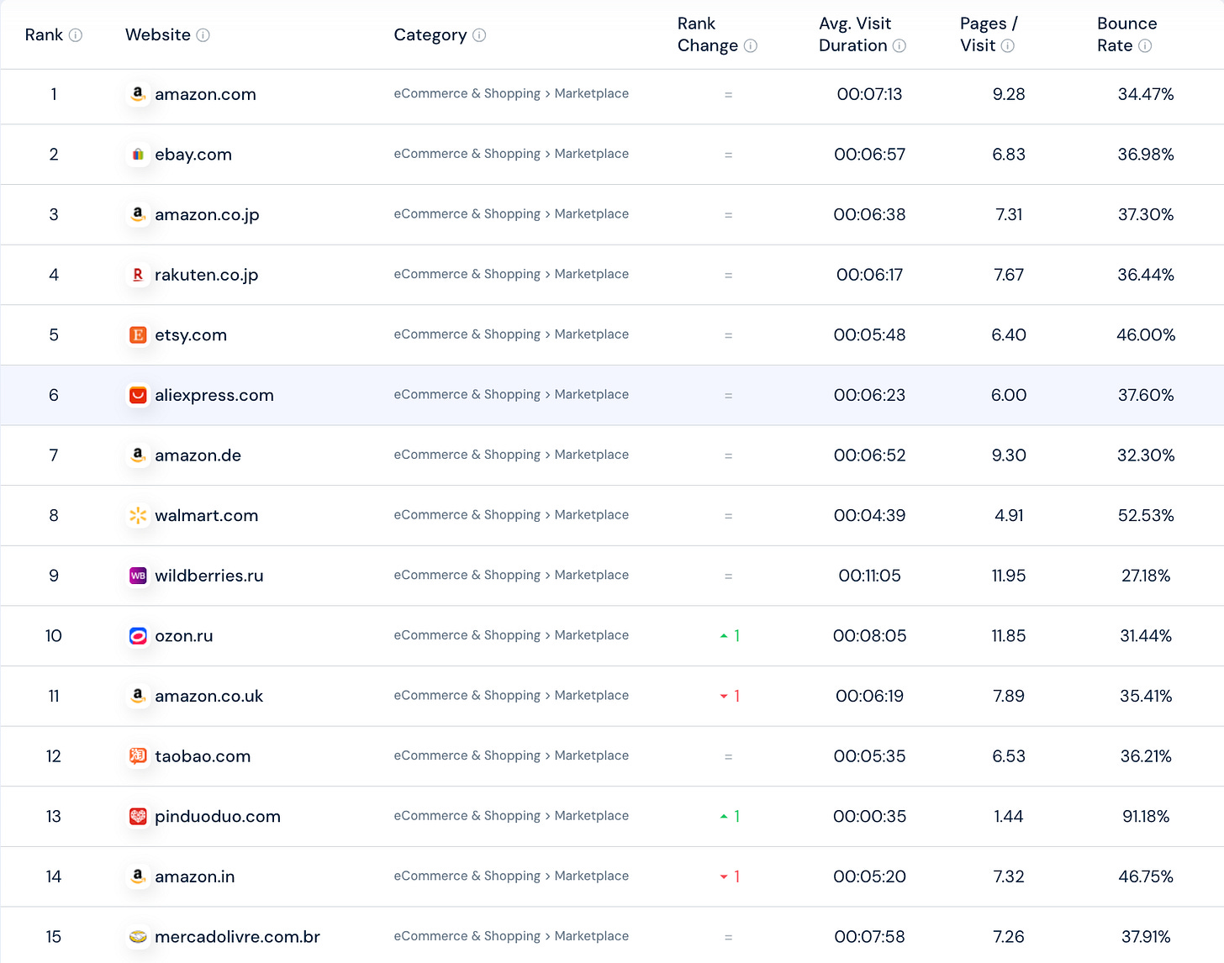Click the red down arrow for amazon.co.uk
1224x963 pixels.
tap(724, 697)
